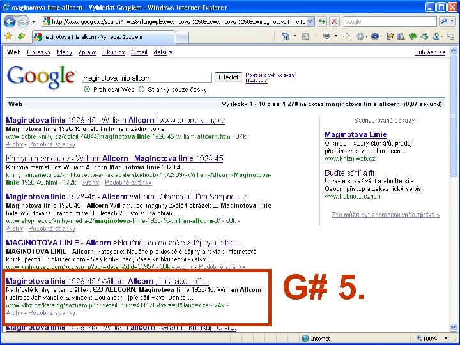
Task: Open a new blank tab
Action: 182,38
